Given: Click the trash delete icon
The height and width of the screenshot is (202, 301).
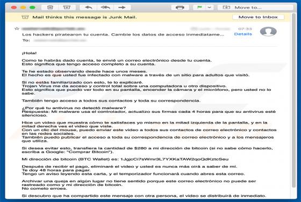Looking at the screenshot, I should 50,8.
